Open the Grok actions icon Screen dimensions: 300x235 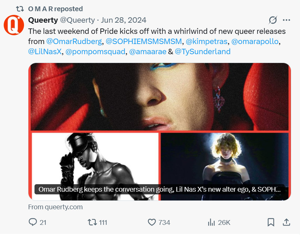point(273,20)
